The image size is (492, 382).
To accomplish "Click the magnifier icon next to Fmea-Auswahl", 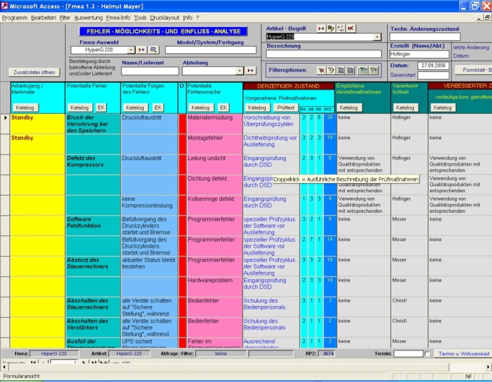I will click(x=153, y=50).
